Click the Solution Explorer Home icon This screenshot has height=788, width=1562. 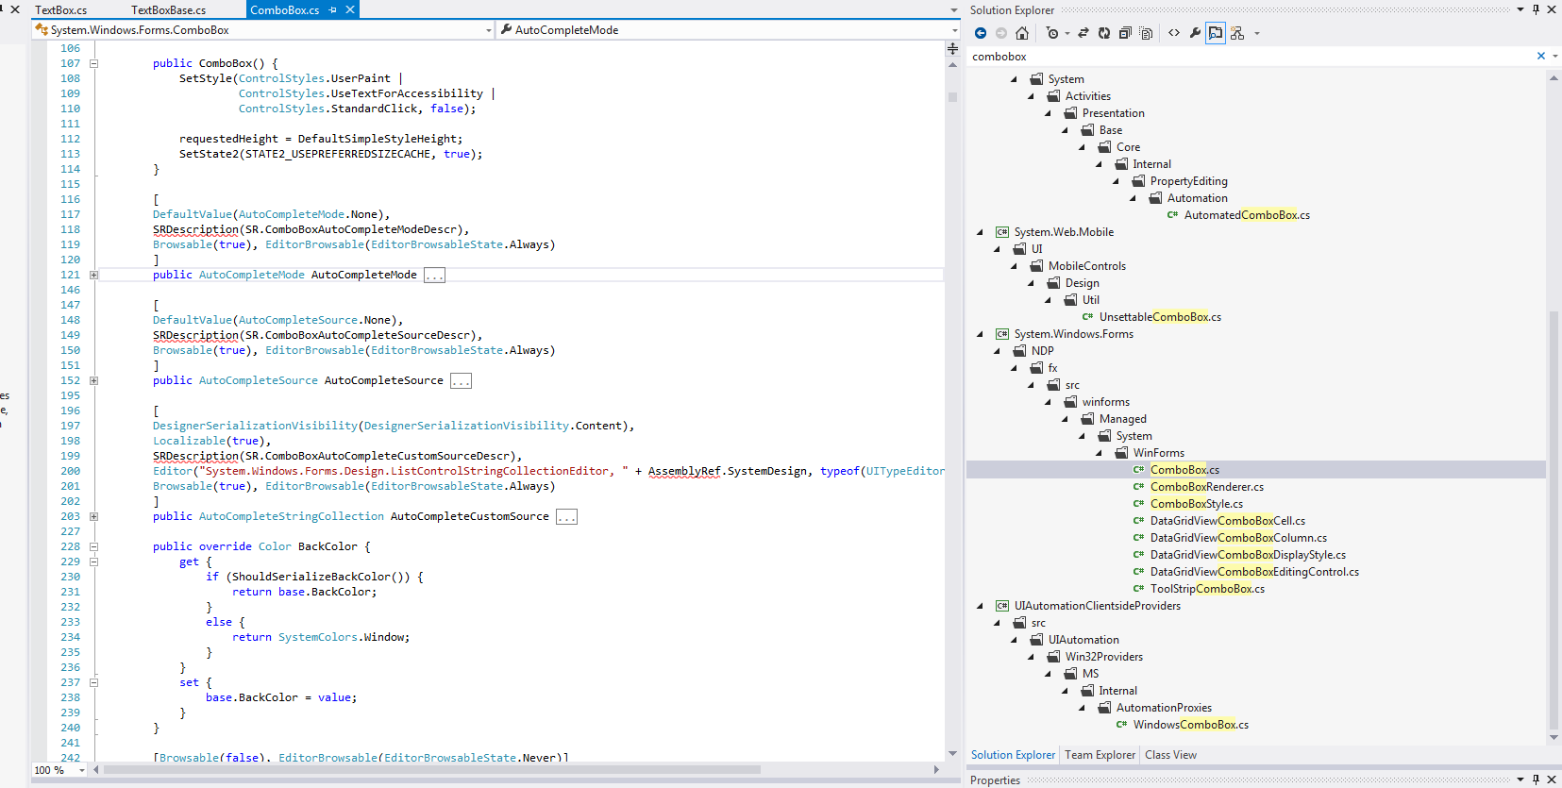(1022, 33)
